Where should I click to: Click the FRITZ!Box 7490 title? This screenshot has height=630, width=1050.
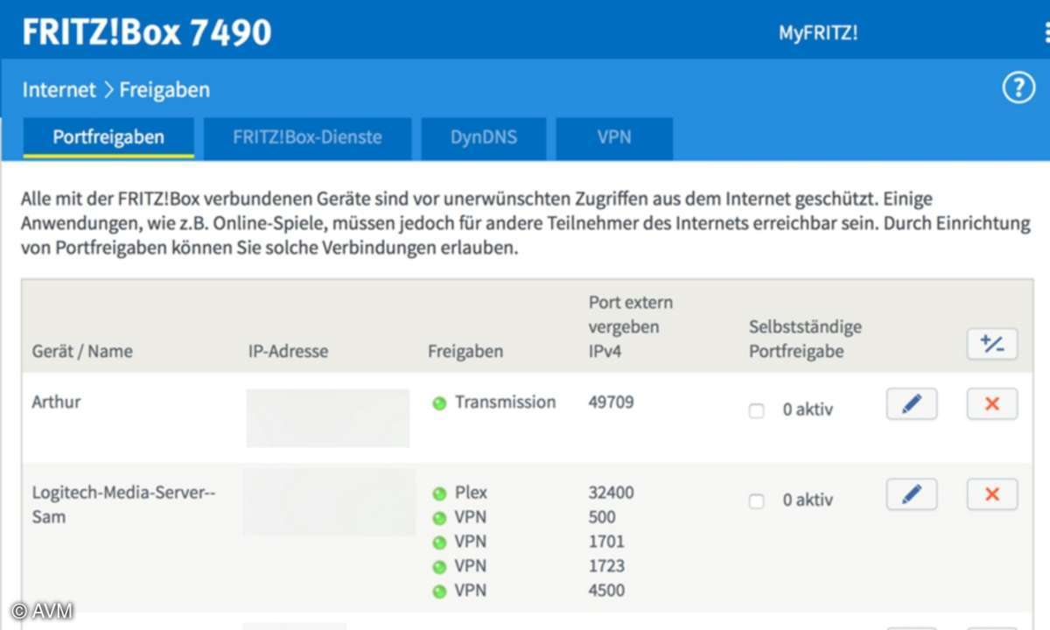(x=147, y=32)
